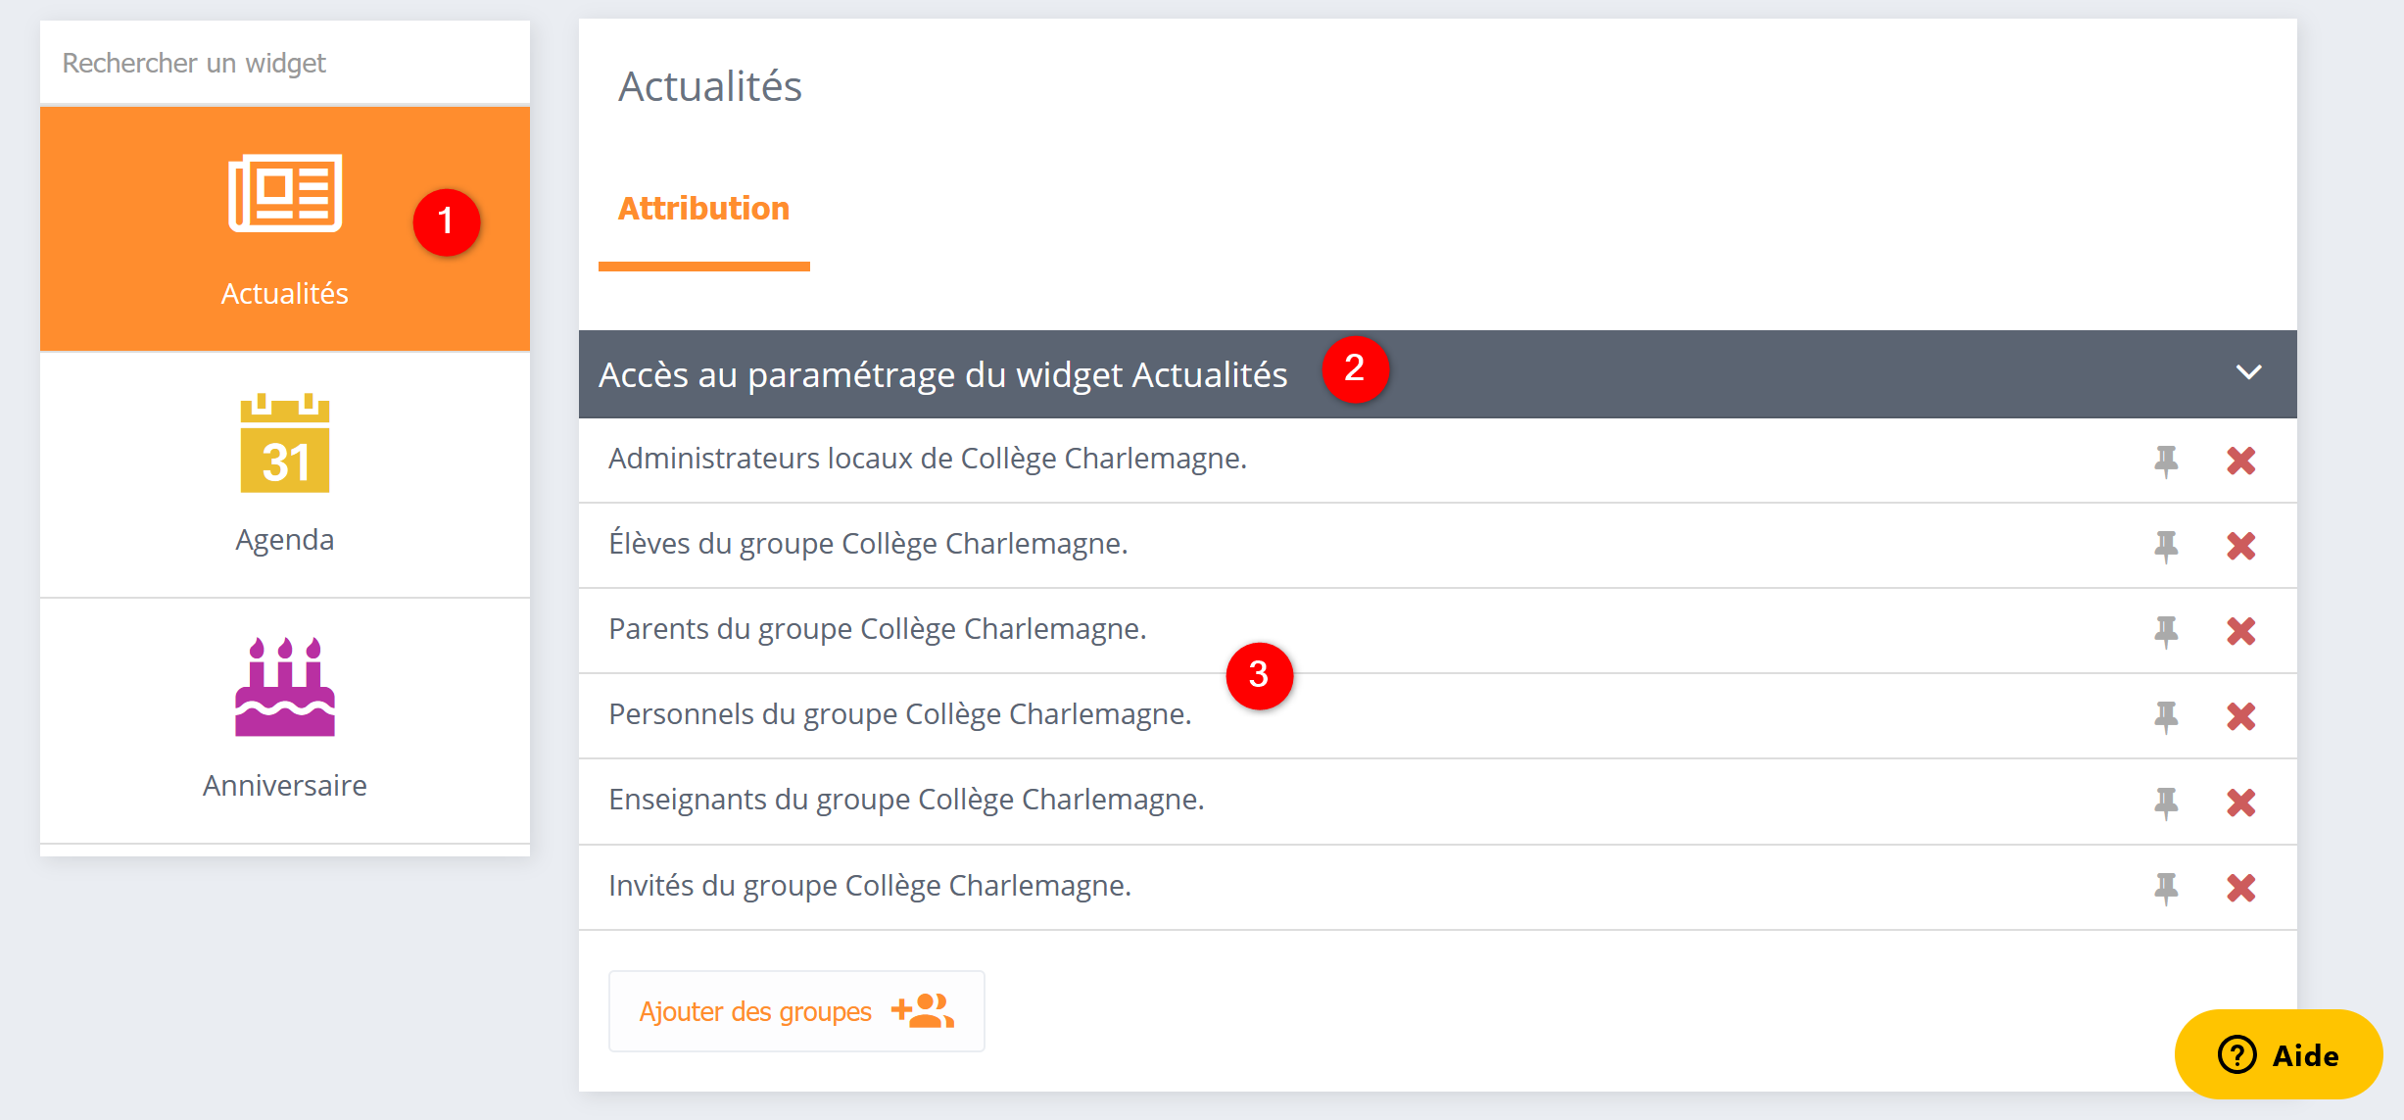Pin the Élèves du groupe row

coord(2165,545)
